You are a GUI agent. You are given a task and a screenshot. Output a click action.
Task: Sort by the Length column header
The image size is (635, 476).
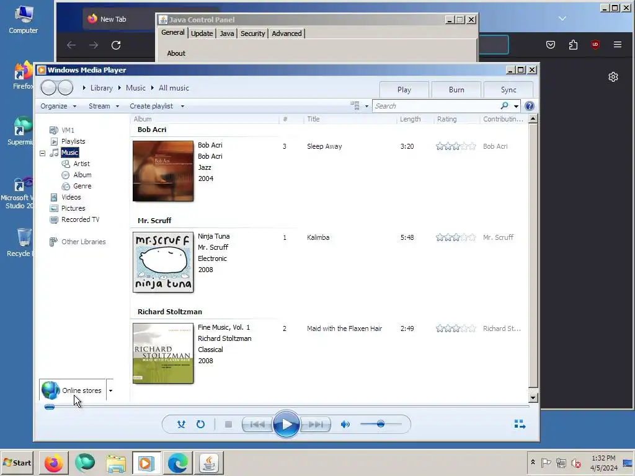(x=411, y=119)
